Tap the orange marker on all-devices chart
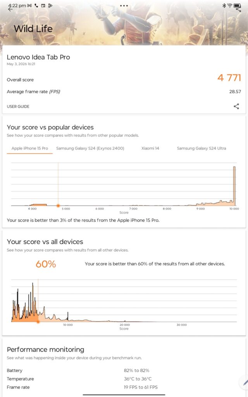Viewport: 248px width, 397px height. tap(38, 322)
